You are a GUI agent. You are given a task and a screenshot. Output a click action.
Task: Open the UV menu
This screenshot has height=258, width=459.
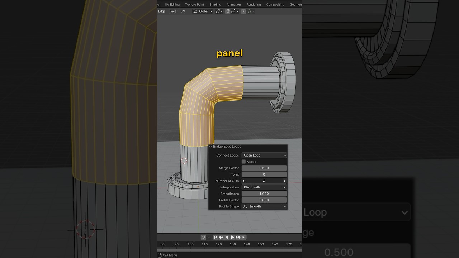coord(183,11)
